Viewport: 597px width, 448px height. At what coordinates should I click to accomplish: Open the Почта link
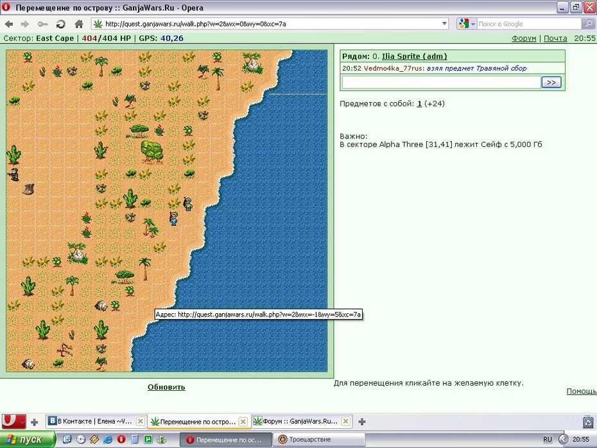click(x=555, y=38)
